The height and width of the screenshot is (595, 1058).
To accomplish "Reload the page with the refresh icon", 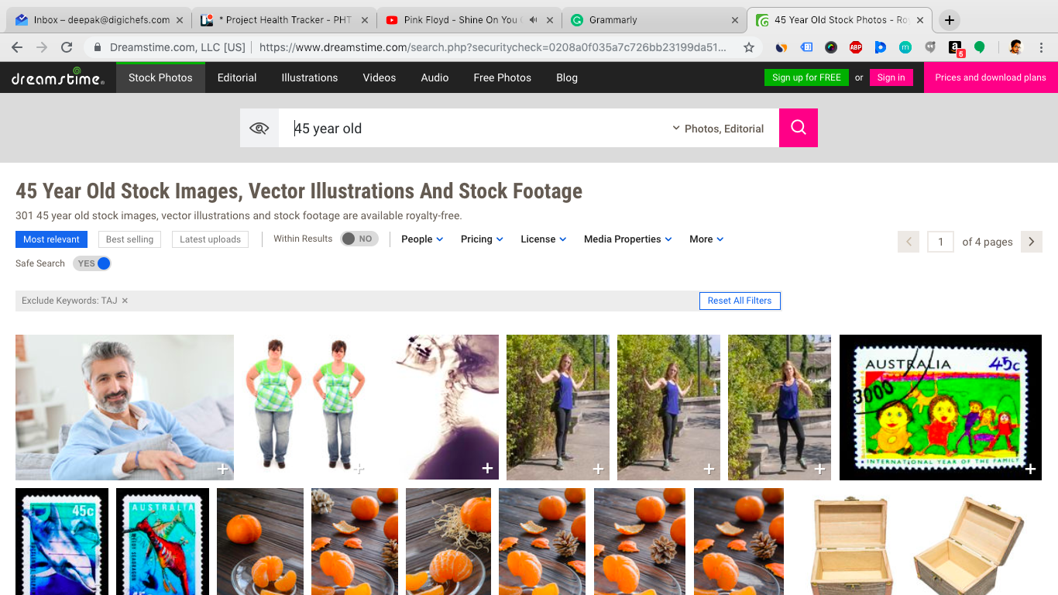I will [67, 47].
